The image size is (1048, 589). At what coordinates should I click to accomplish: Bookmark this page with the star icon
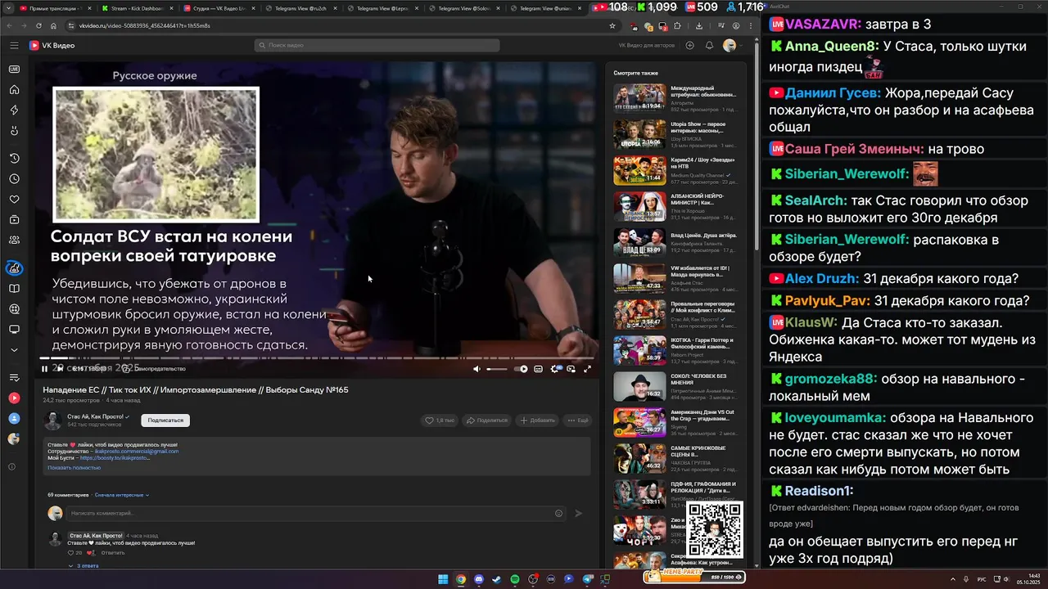point(612,25)
